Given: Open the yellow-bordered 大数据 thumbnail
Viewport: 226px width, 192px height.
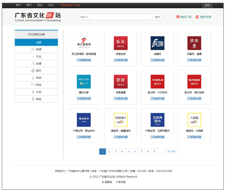Looking at the screenshot, I should pyautogui.click(x=194, y=120).
